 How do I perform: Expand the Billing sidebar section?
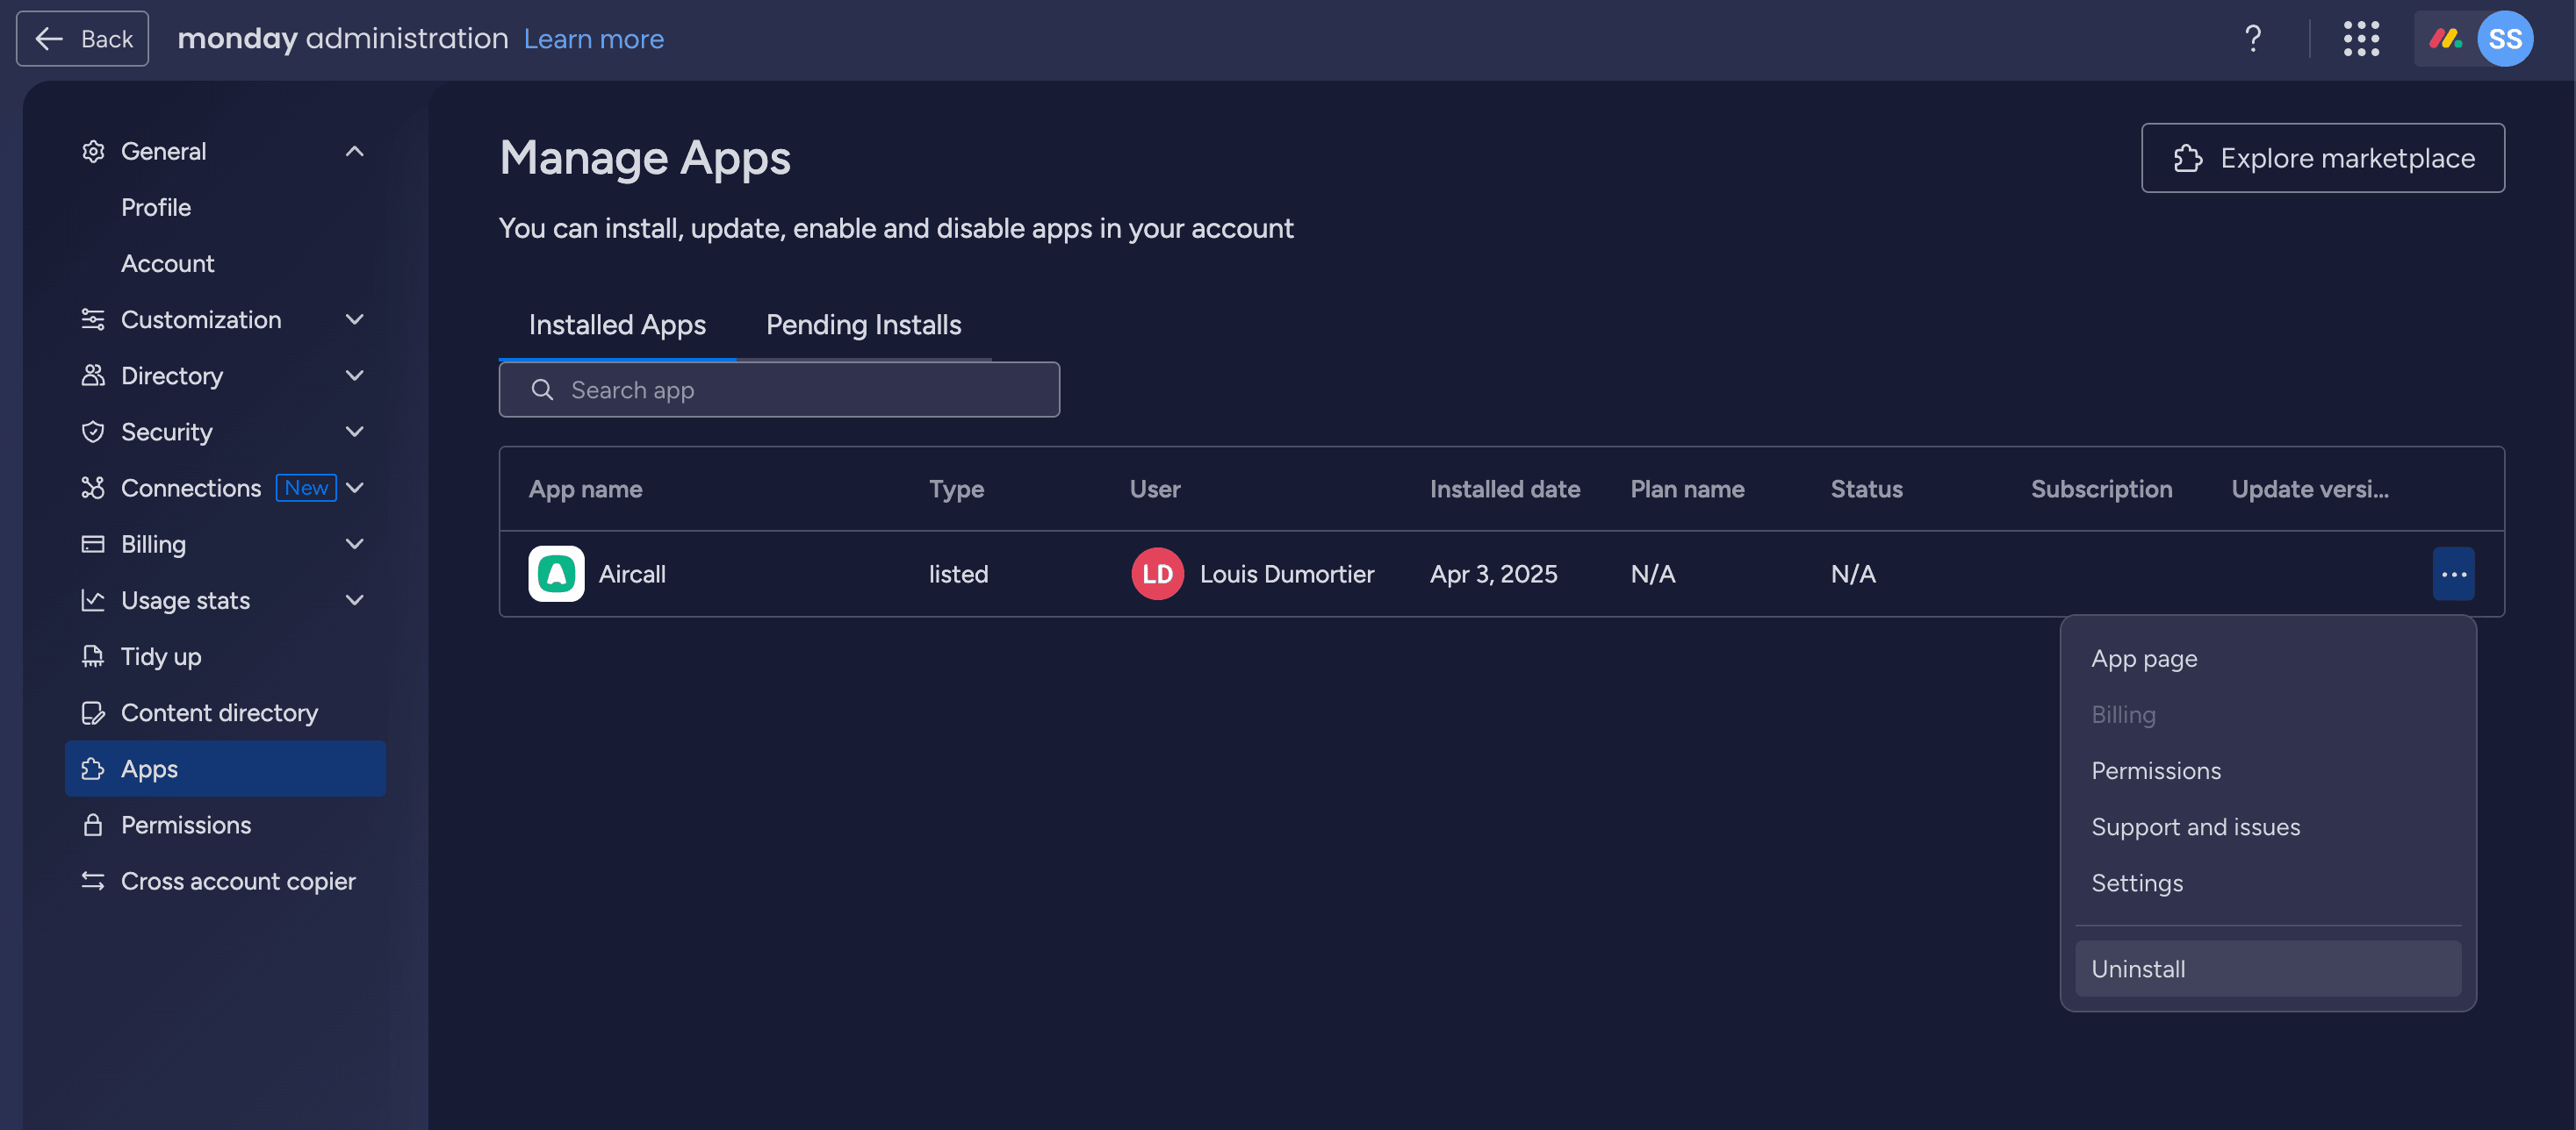(x=354, y=544)
